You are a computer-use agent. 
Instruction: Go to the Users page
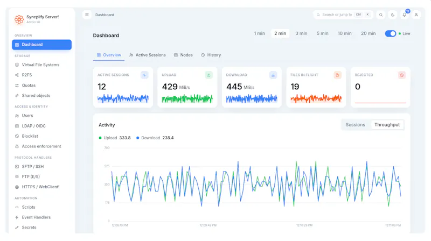click(42, 116)
